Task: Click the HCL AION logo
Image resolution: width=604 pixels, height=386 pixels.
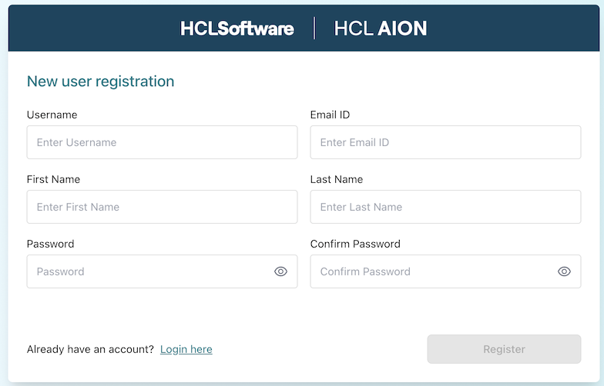Action: (380, 29)
